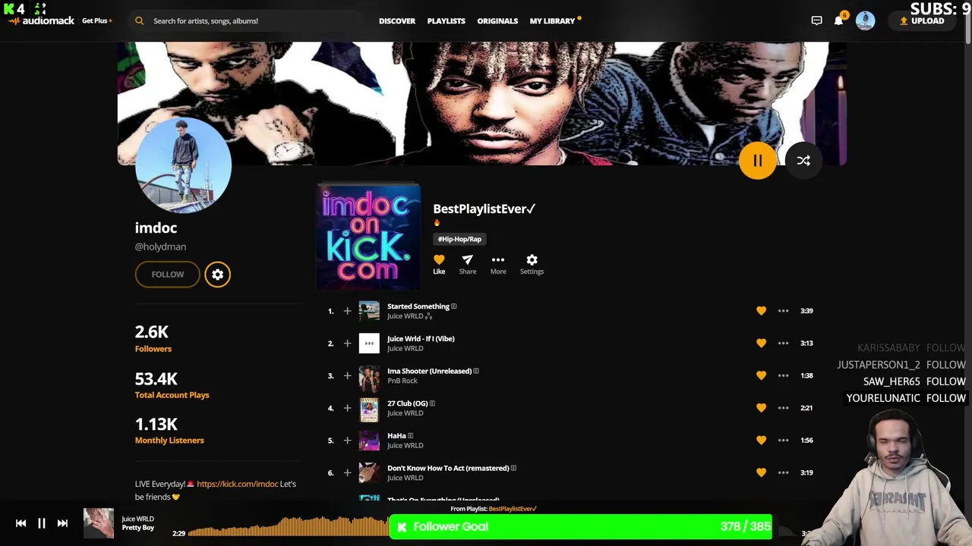The width and height of the screenshot is (972, 546).
Task: Go to previous track in player
Action: (x=21, y=523)
